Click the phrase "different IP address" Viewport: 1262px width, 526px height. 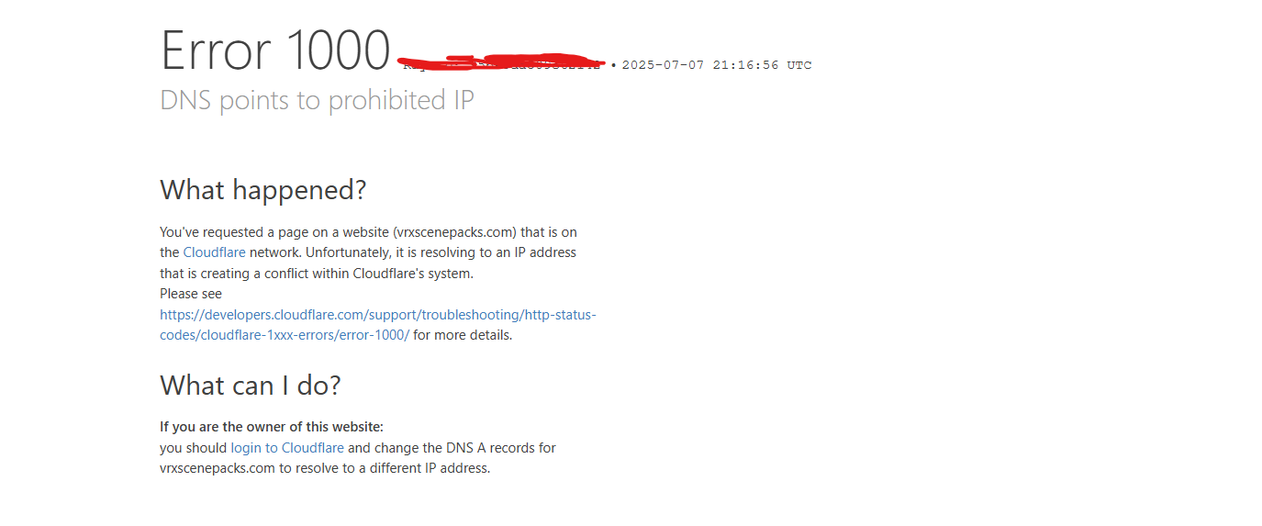point(429,468)
